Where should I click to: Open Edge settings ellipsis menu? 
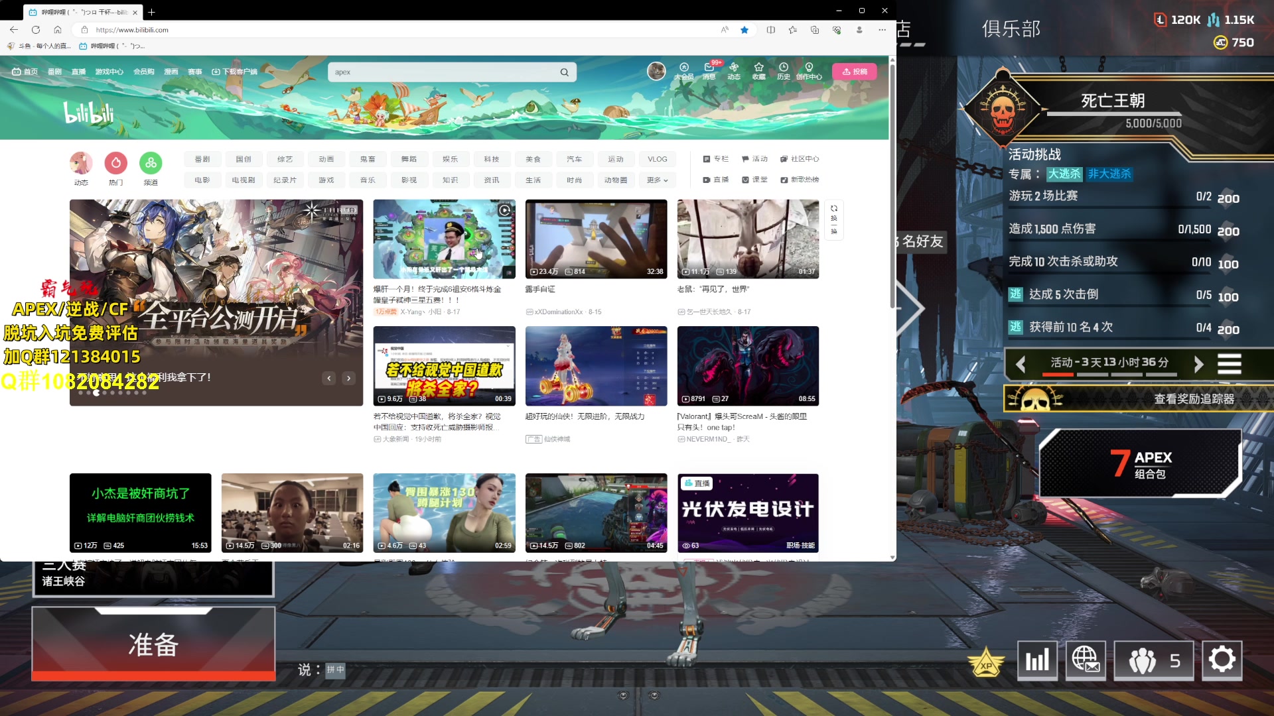[882, 30]
